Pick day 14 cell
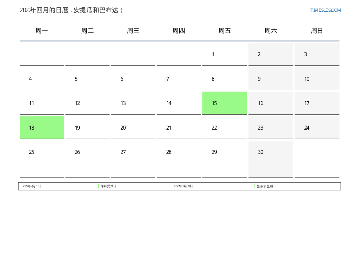The width and height of the screenshot is (359, 254). click(179, 103)
